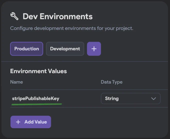The image size is (170, 139).
Task: Open the String data type dropdown
Action: 131,98
